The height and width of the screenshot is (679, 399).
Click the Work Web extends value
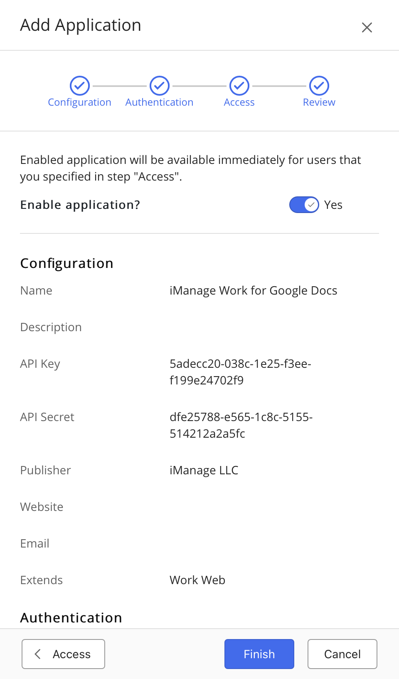197,580
